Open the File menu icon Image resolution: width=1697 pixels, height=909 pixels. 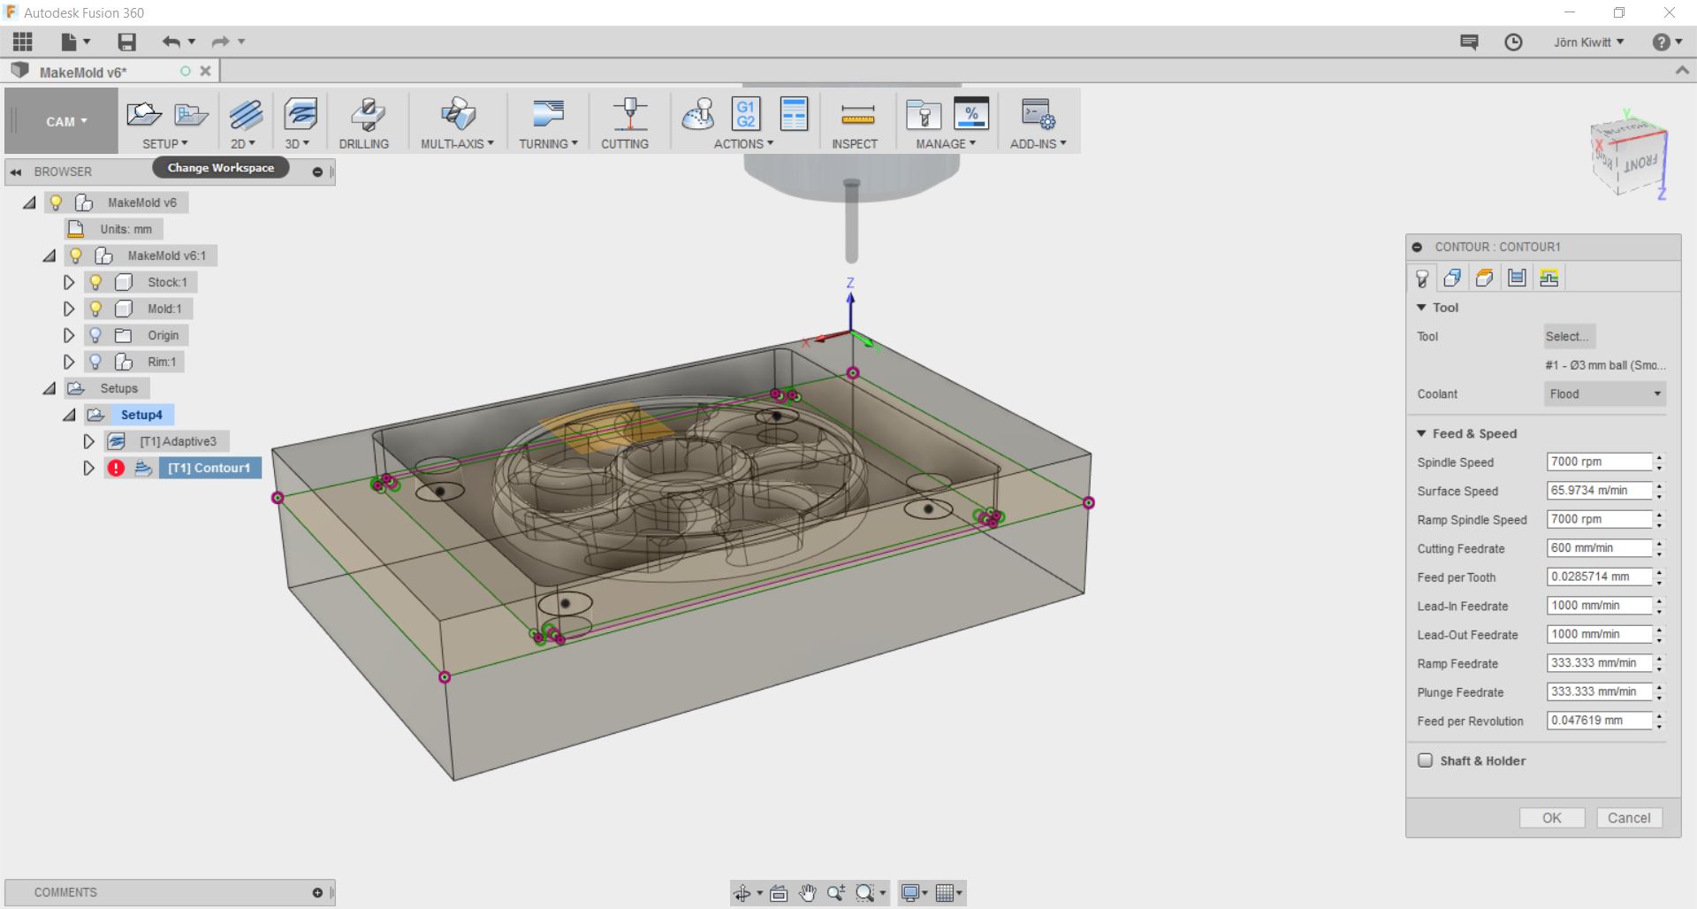[x=75, y=42]
